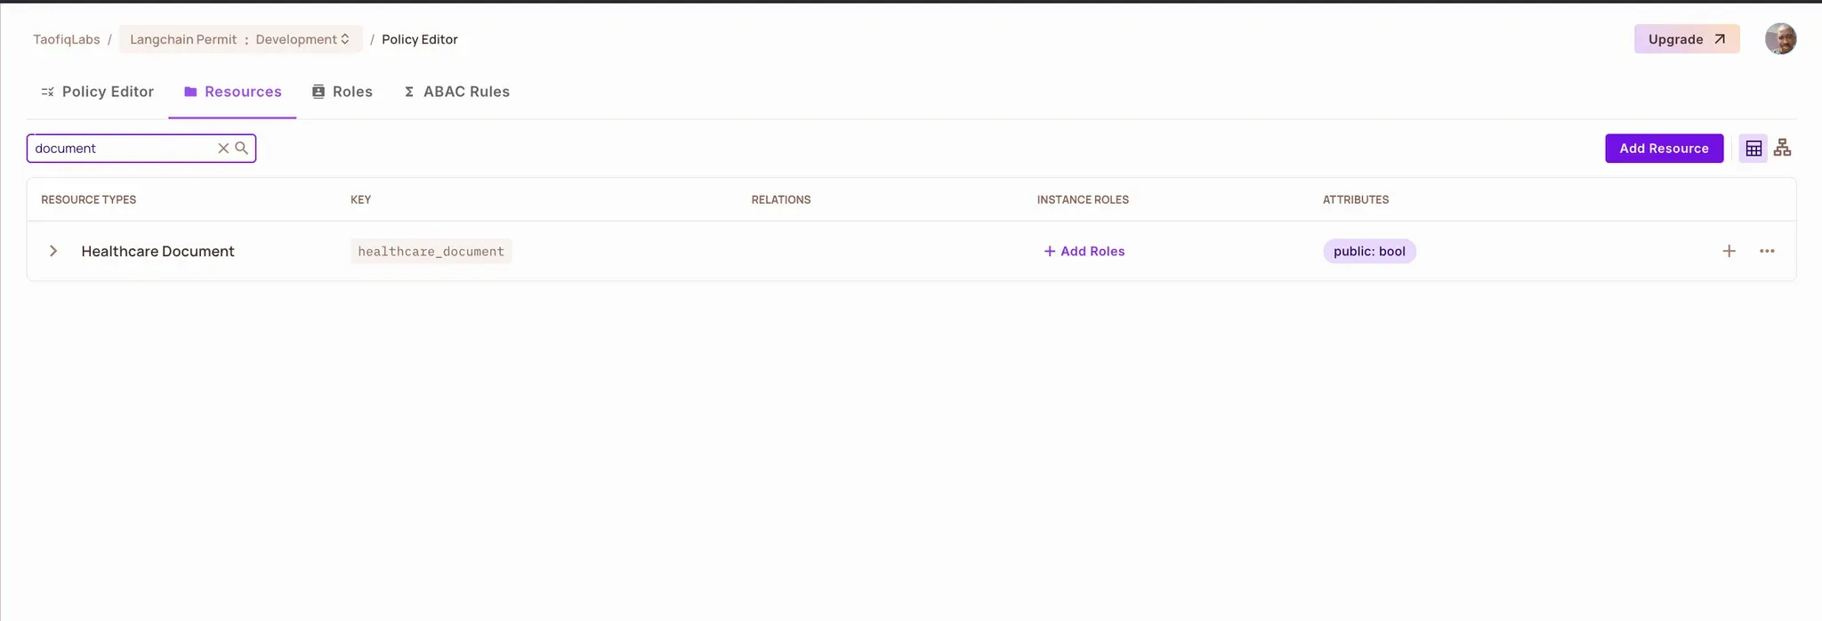Focus the resource search input field

(x=123, y=149)
